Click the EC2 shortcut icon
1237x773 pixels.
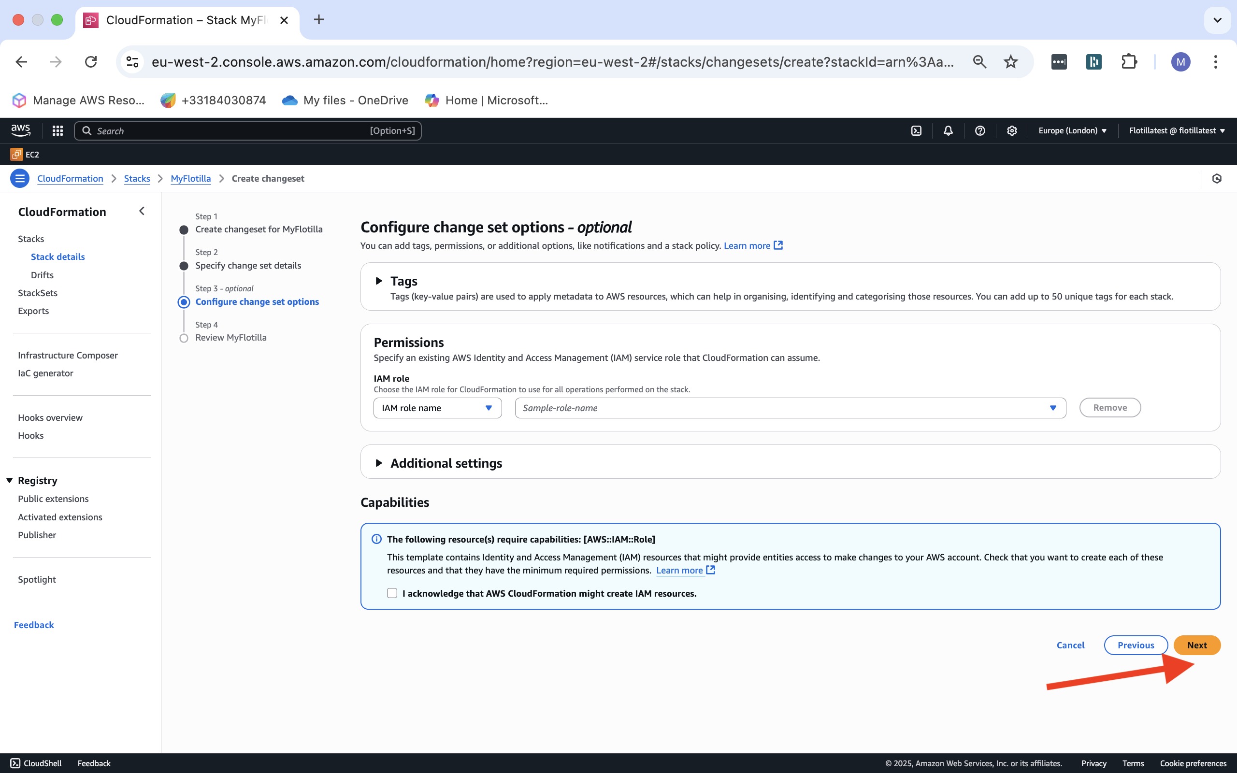pos(17,155)
